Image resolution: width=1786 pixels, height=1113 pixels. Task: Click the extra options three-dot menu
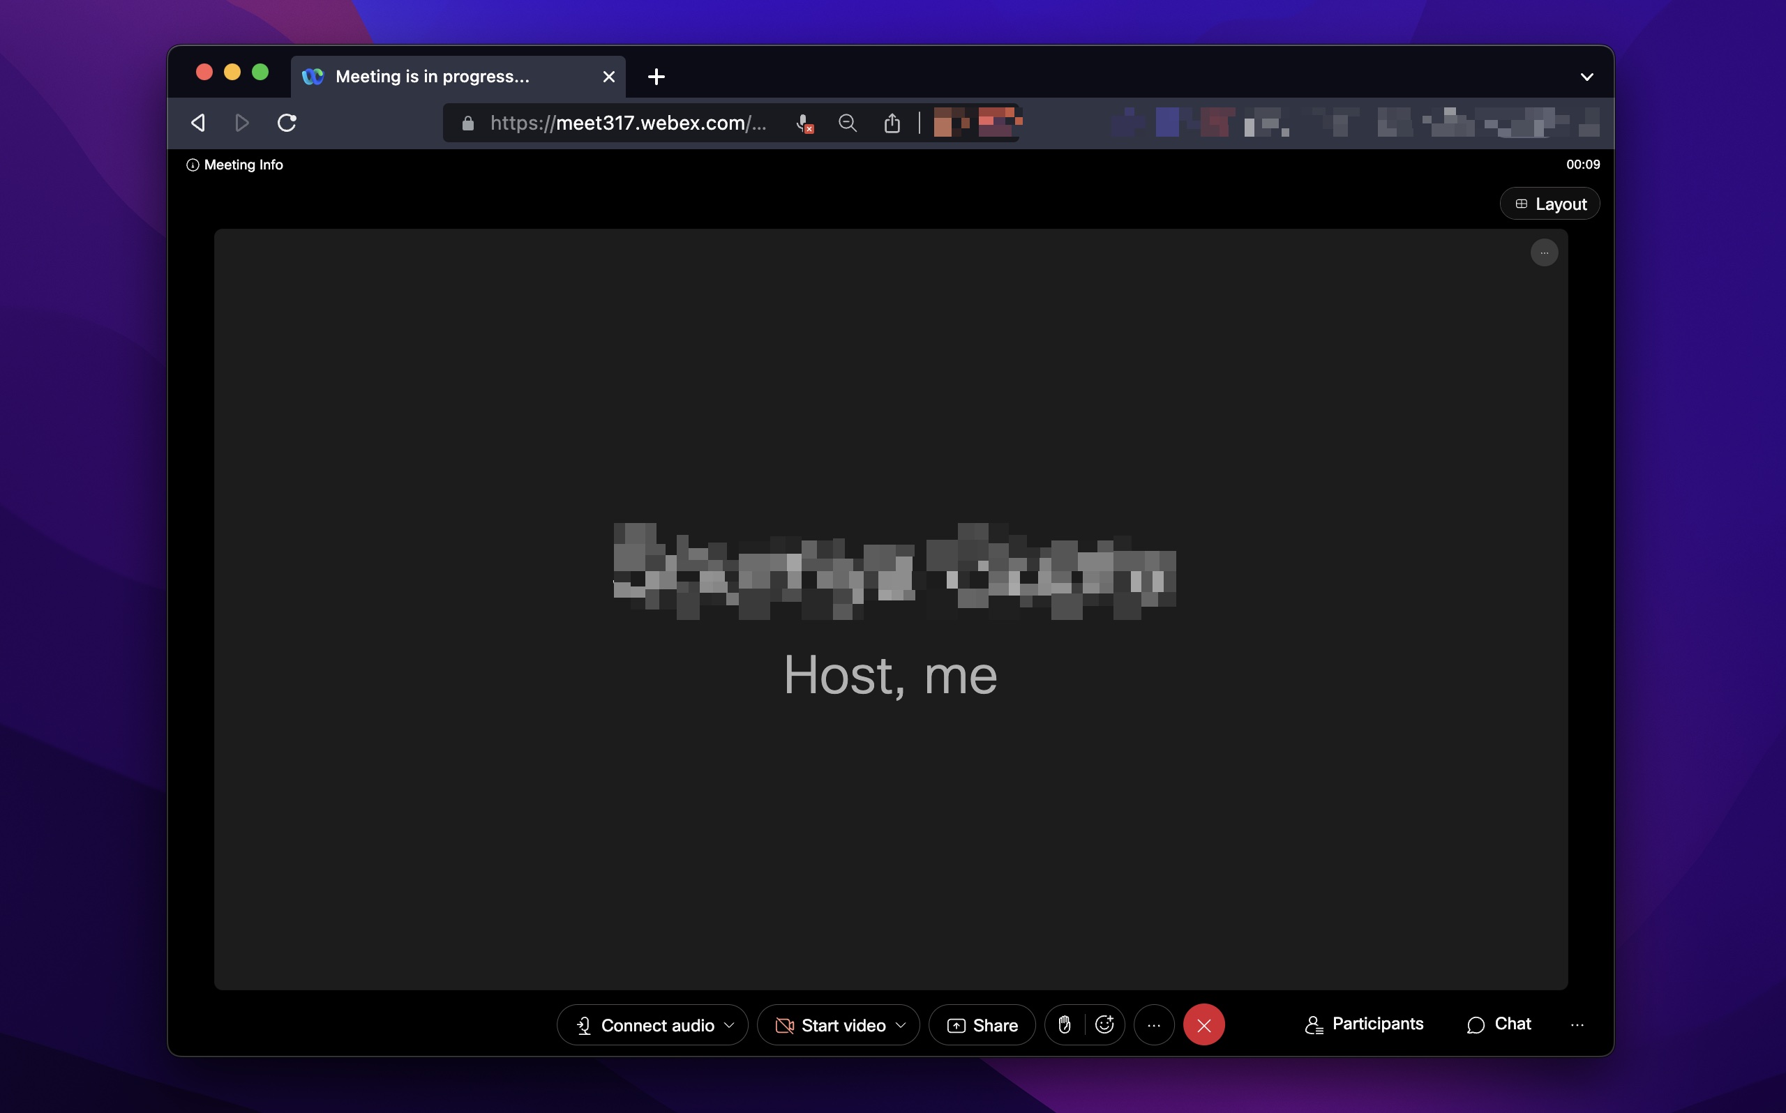1153,1024
